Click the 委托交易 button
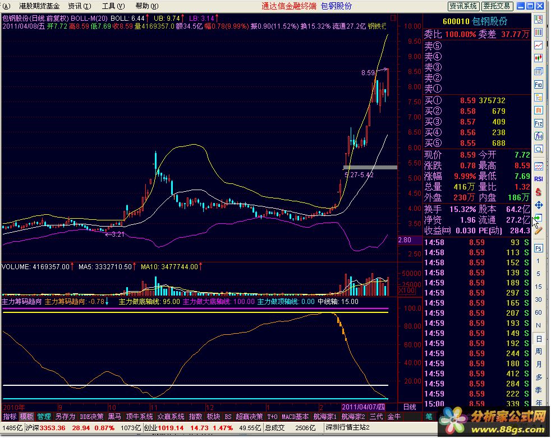This screenshot has width=551, height=438. click(x=497, y=6)
